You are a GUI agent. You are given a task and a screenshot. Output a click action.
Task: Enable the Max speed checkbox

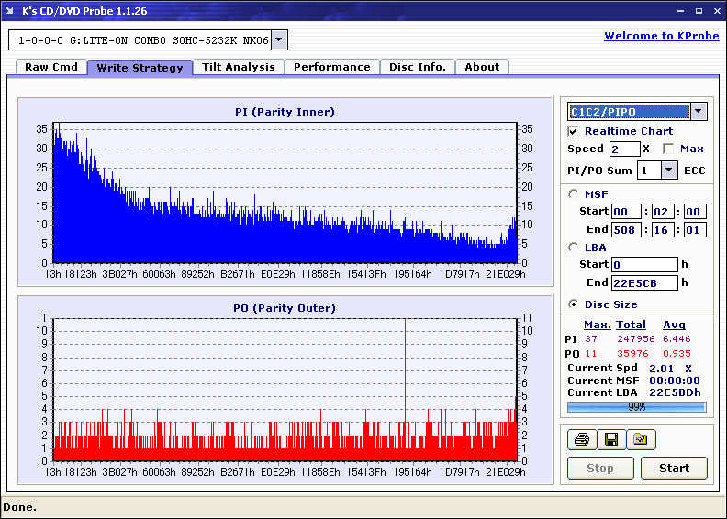click(x=668, y=149)
